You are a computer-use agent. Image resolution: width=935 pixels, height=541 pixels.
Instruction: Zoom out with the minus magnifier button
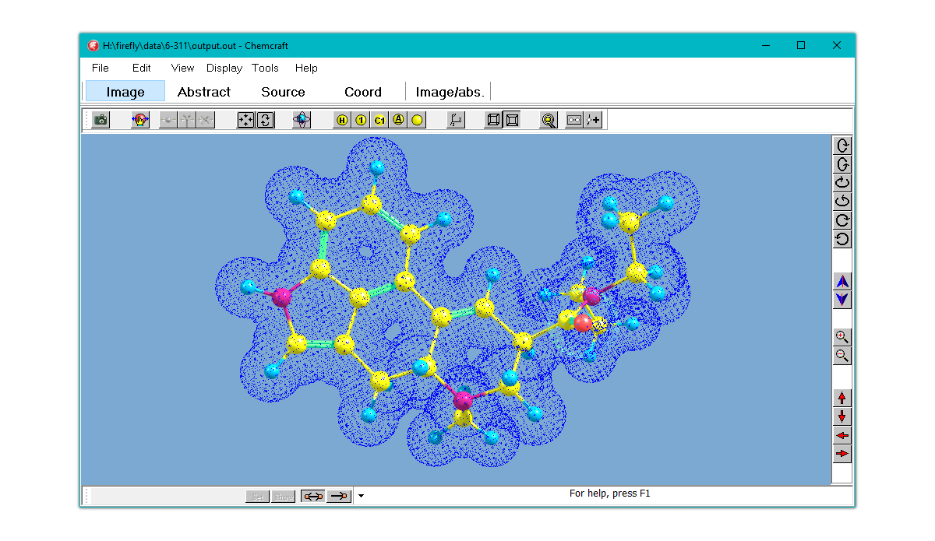(841, 356)
